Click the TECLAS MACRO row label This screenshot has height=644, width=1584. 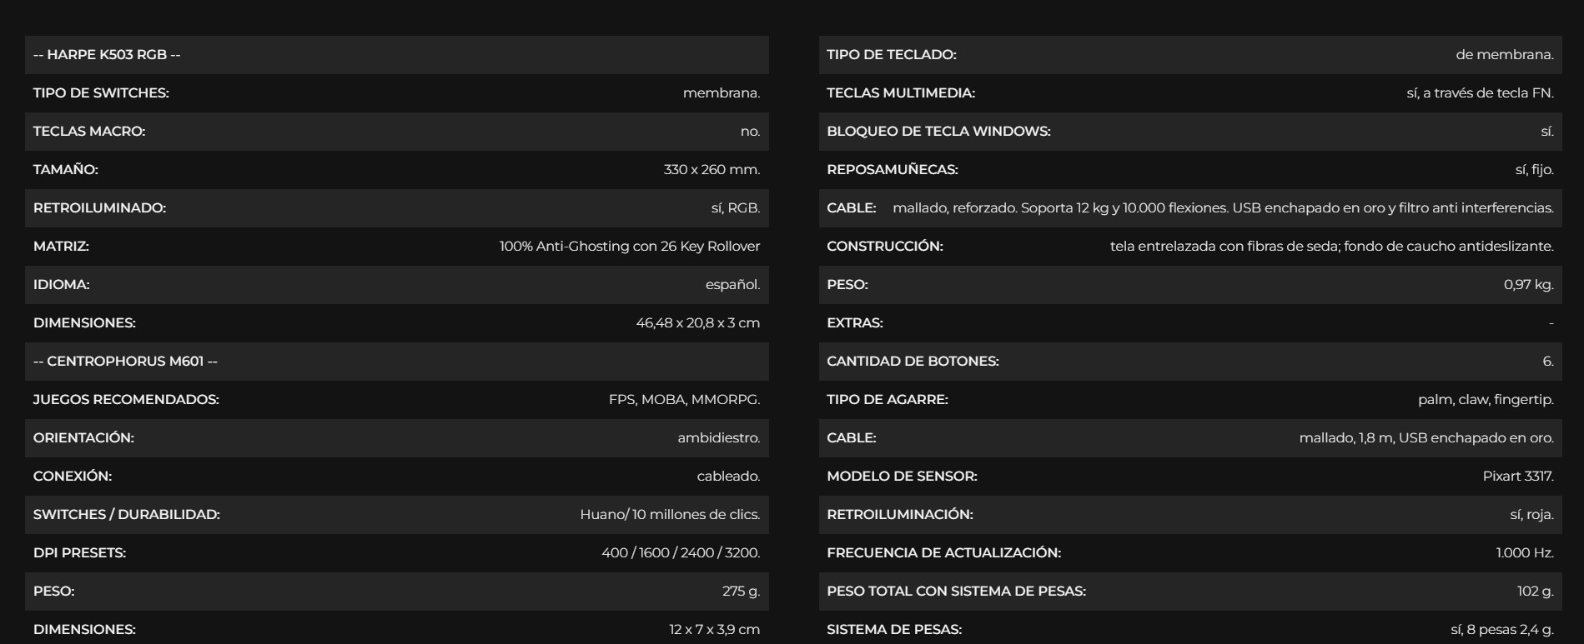pos(89,132)
